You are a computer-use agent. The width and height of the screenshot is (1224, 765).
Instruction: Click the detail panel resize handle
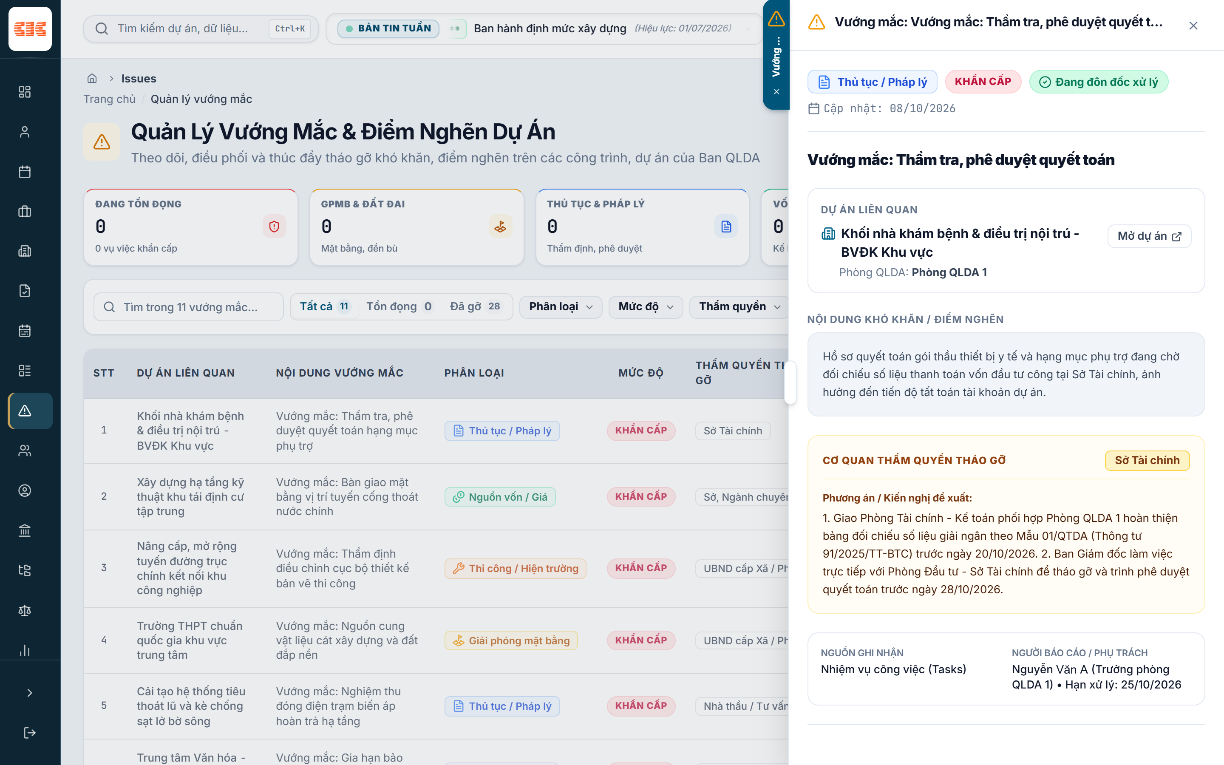click(x=789, y=382)
